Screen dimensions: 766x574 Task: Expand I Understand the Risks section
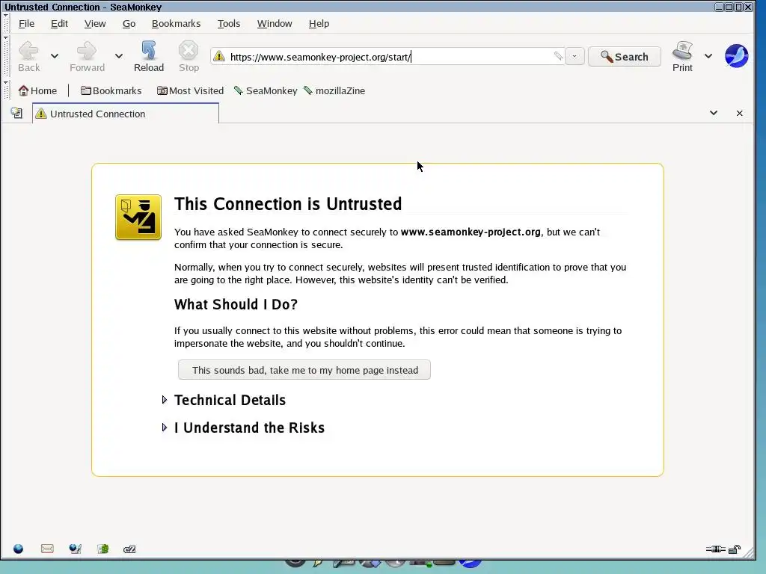click(243, 428)
